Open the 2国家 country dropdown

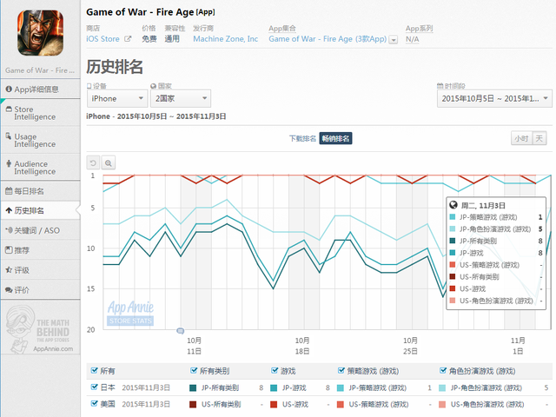[181, 98]
